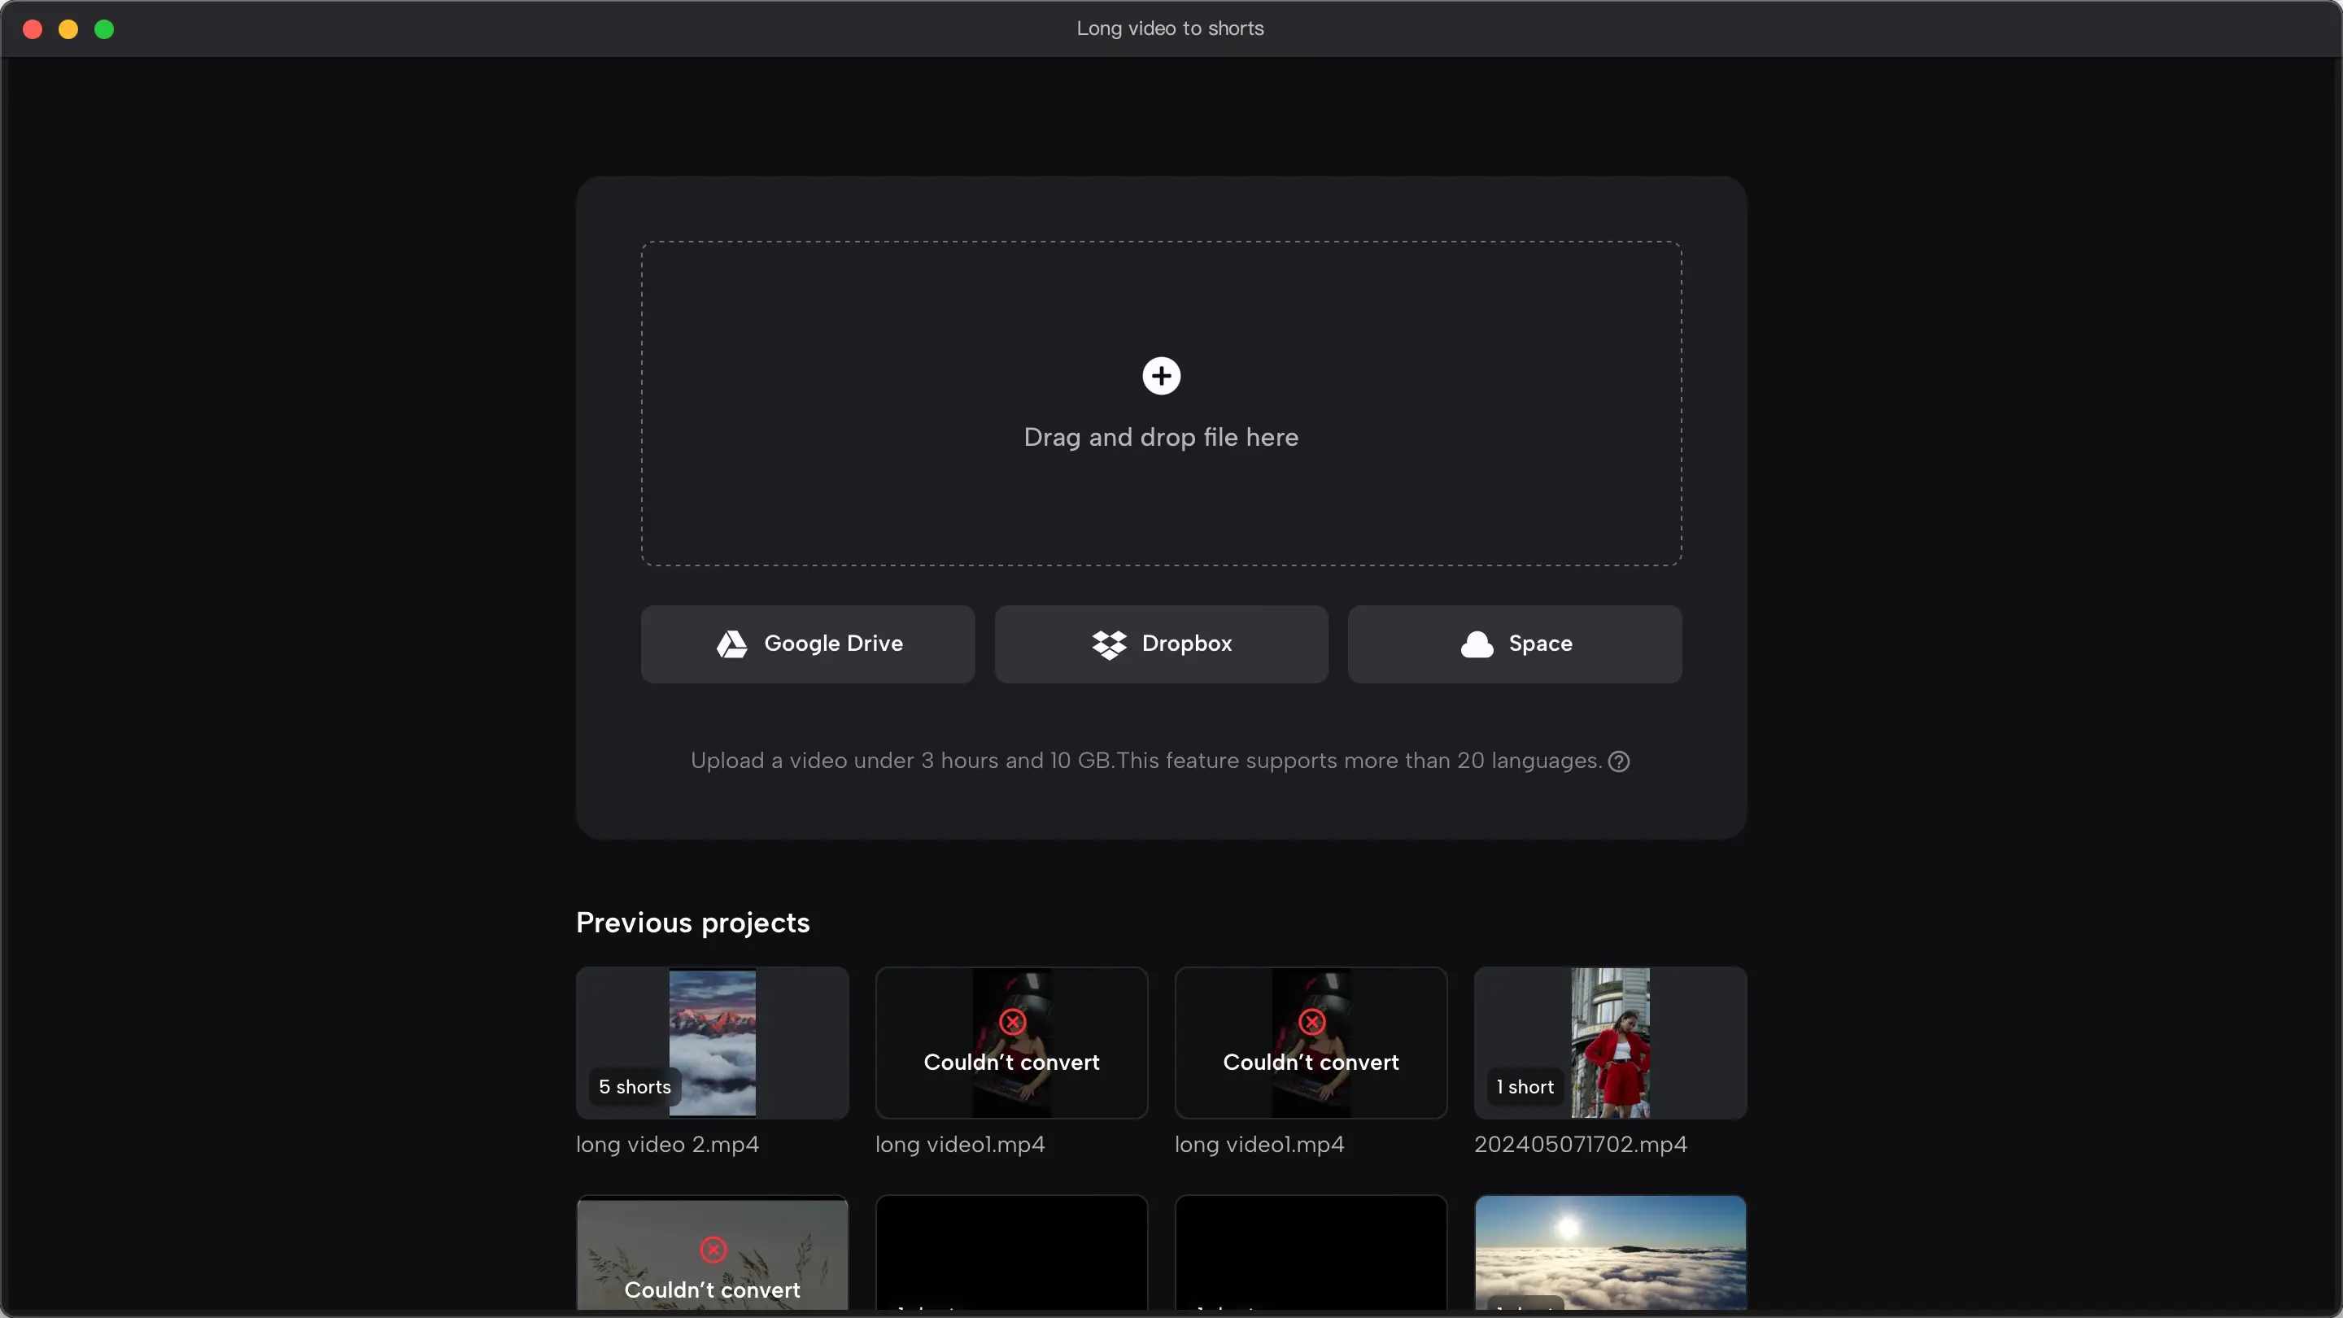
Task: Click the Space cloud storage button
Action: tap(1514, 644)
